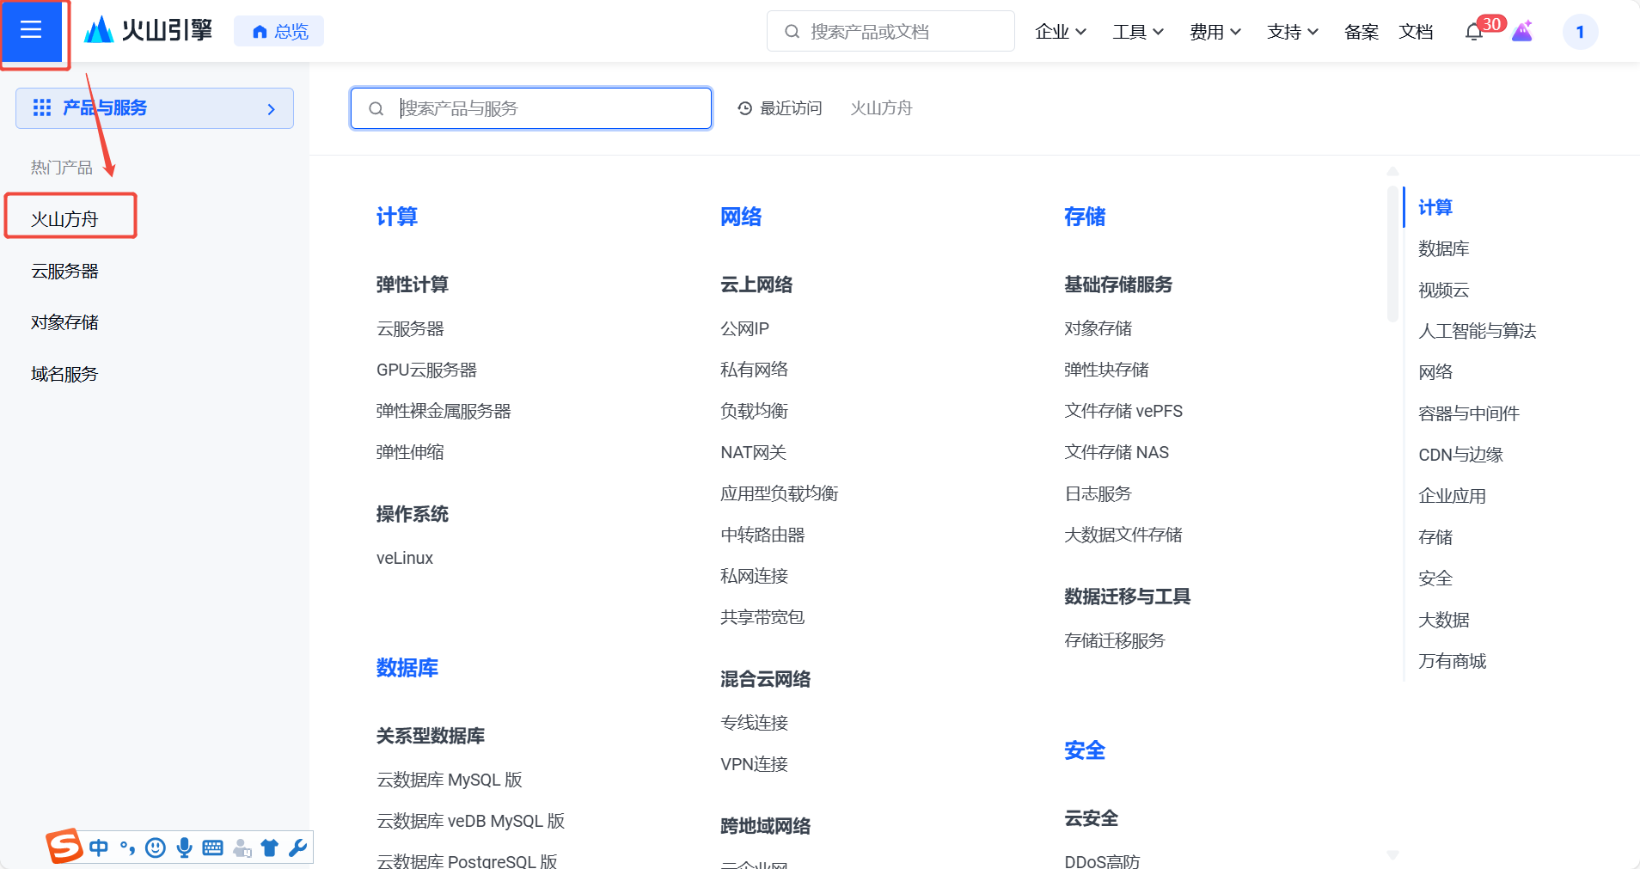Click the purple promotional flask icon
Viewport: 1640px width, 869px height.
point(1522,31)
